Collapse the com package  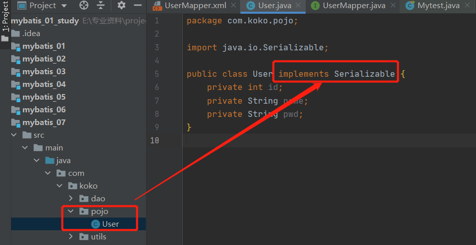click(48, 173)
